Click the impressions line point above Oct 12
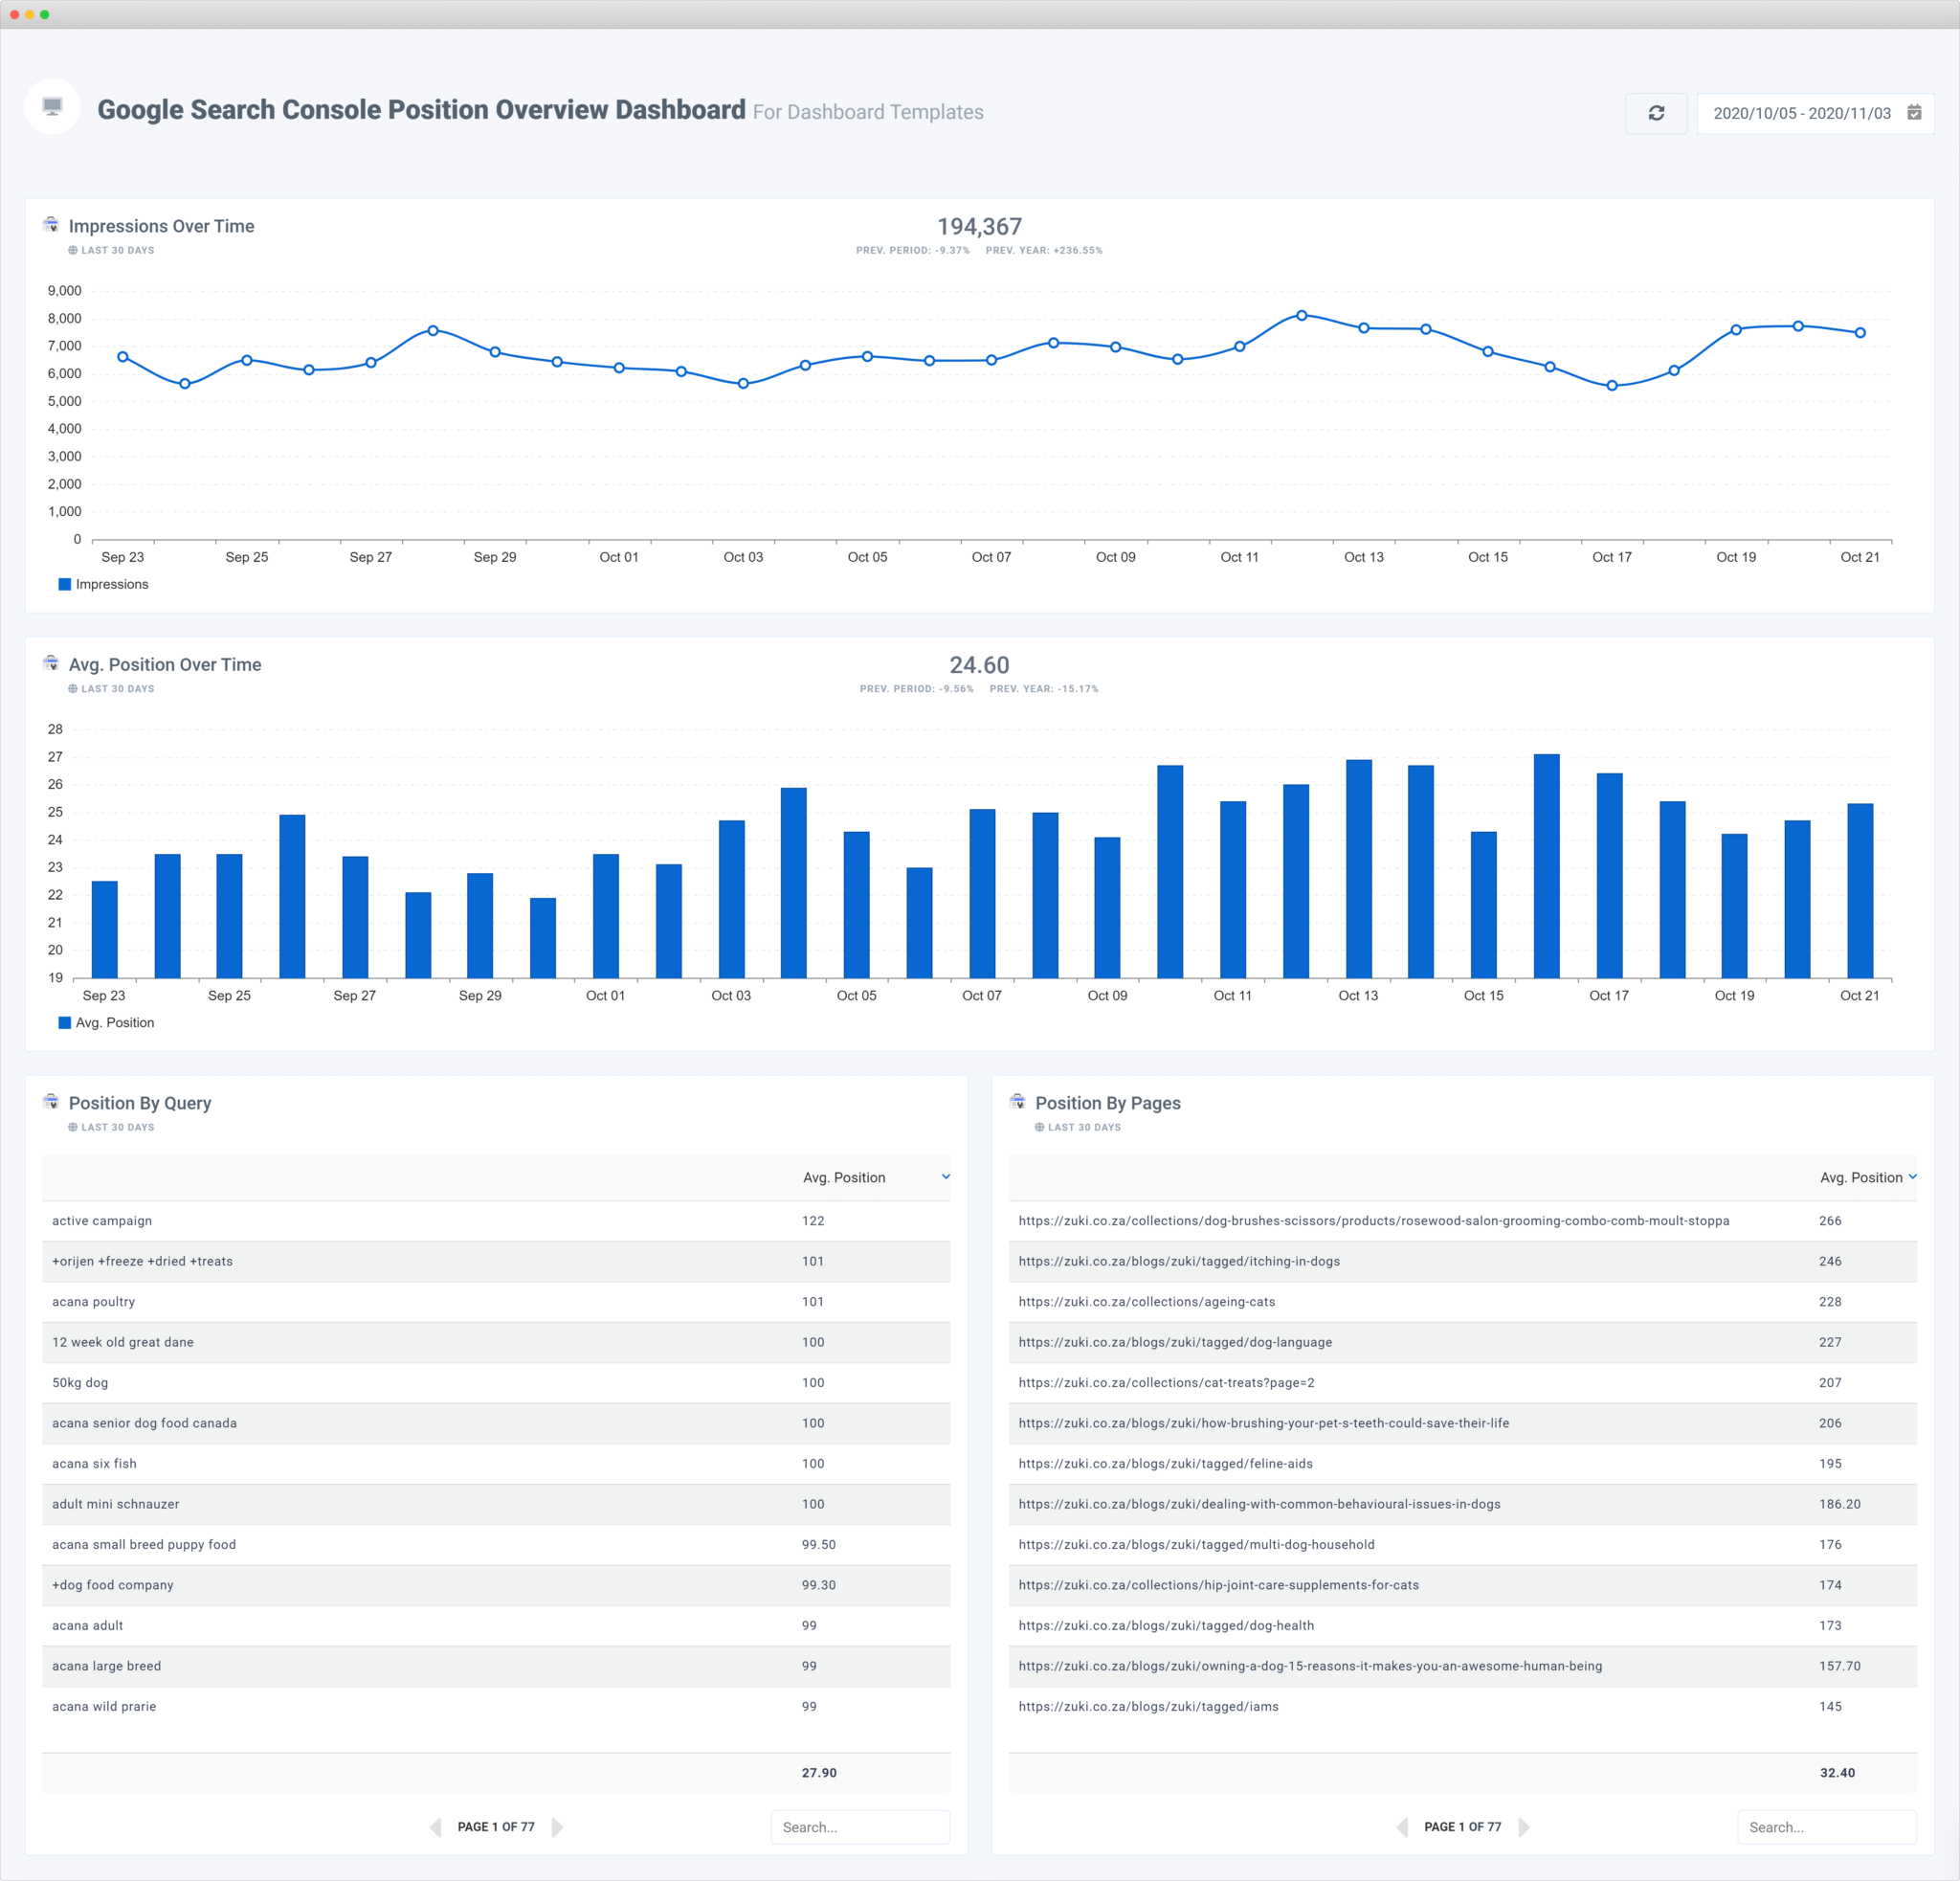 click(x=1302, y=315)
